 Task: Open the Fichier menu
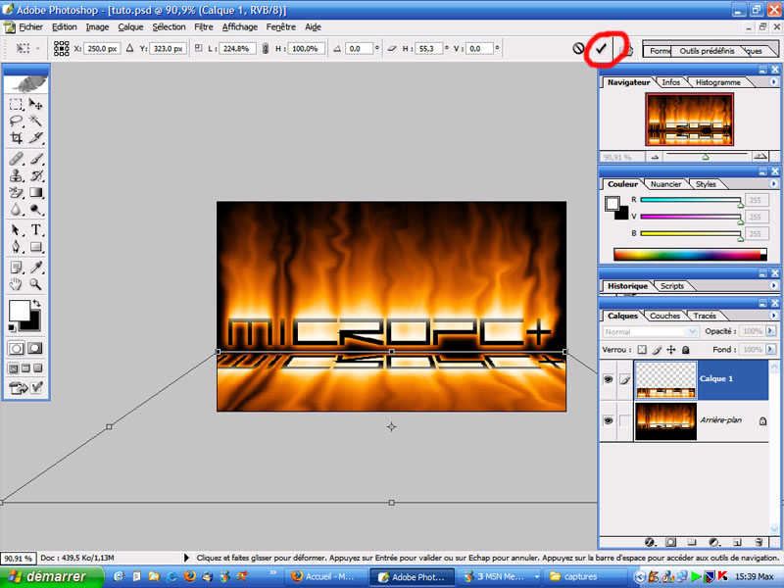click(30, 27)
